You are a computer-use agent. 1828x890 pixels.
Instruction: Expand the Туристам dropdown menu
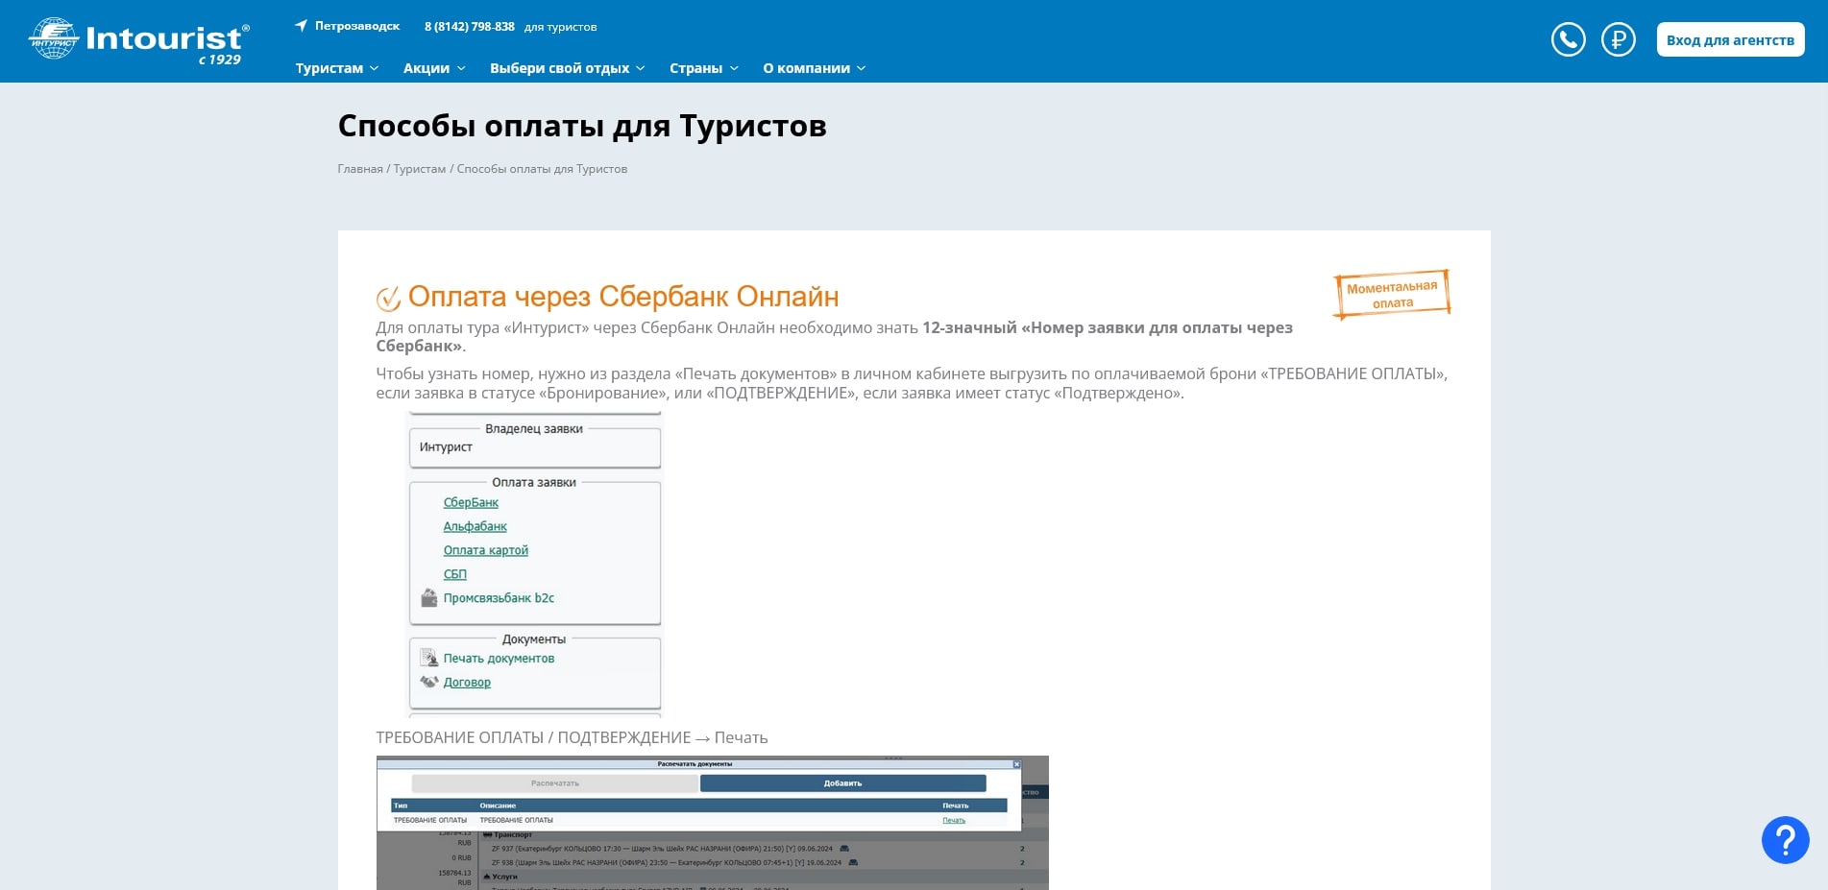click(x=333, y=68)
